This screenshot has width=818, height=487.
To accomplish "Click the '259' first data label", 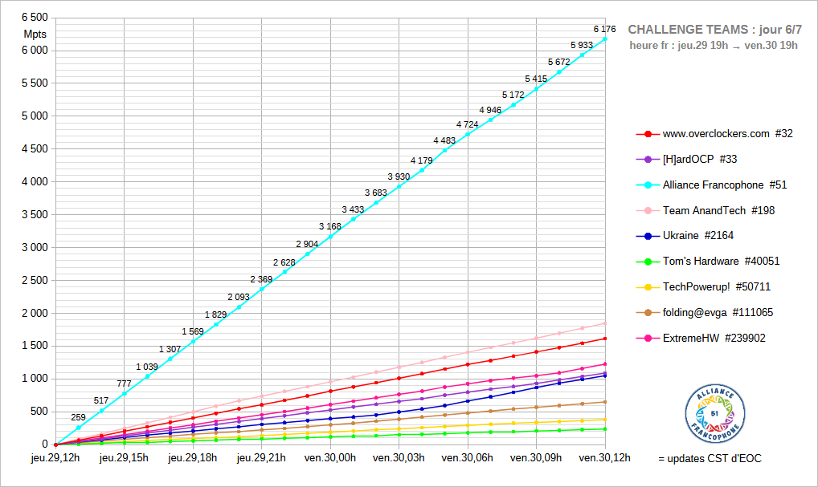I will click(x=78, y=417).
